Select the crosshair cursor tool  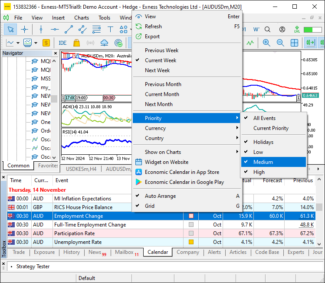(x=24, y=30)
